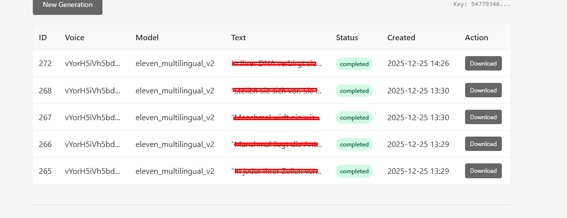567x218 pixels.
Task: Click the voice ID in row 267
Action: point(93,117)
